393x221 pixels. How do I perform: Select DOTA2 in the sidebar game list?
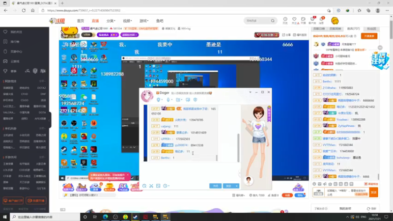pyautogui.click(x=41, y=88)
